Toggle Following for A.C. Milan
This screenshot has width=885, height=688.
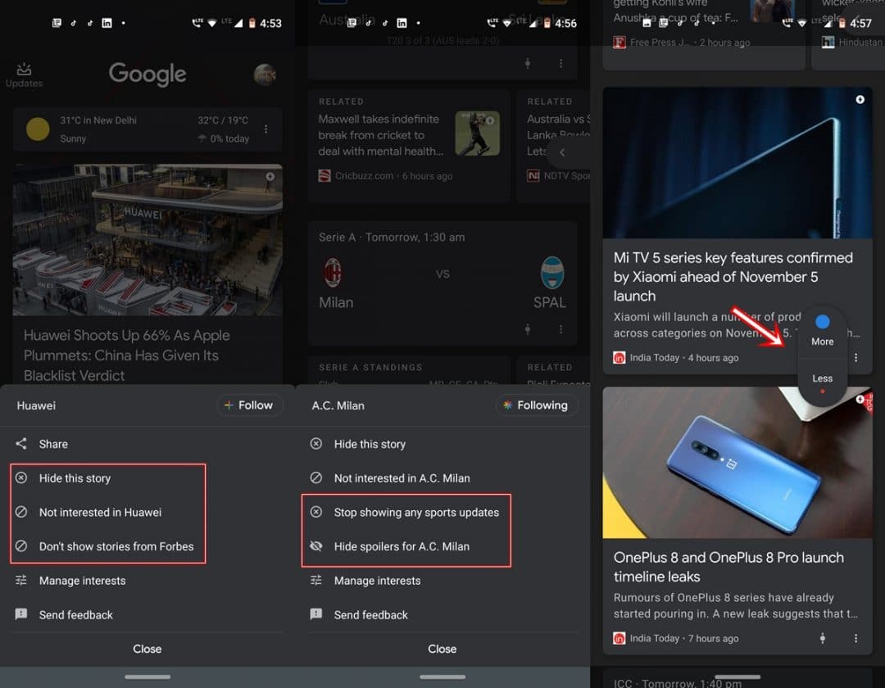click(x=536, y=405)
